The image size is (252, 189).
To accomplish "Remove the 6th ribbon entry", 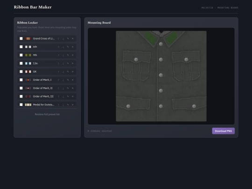I will click(73, 47).
